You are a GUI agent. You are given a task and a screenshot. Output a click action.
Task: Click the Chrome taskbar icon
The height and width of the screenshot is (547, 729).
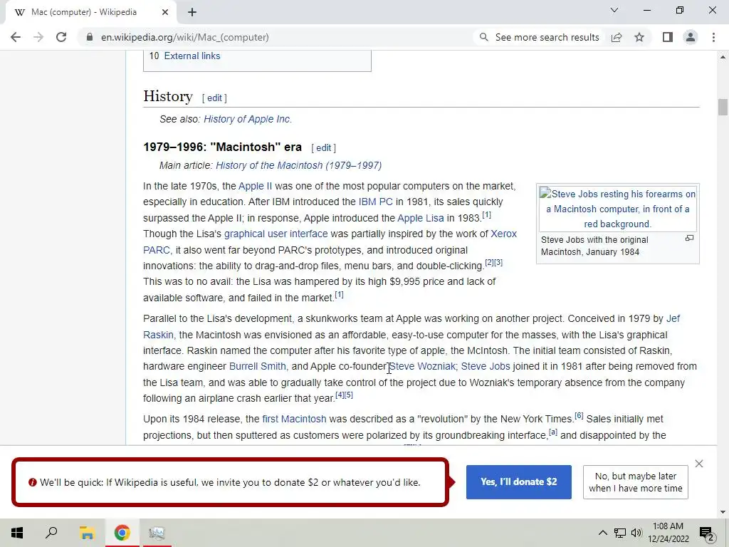pos(122,533)
